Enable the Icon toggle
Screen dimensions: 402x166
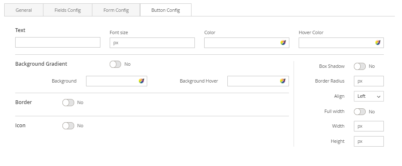(68, 126)
